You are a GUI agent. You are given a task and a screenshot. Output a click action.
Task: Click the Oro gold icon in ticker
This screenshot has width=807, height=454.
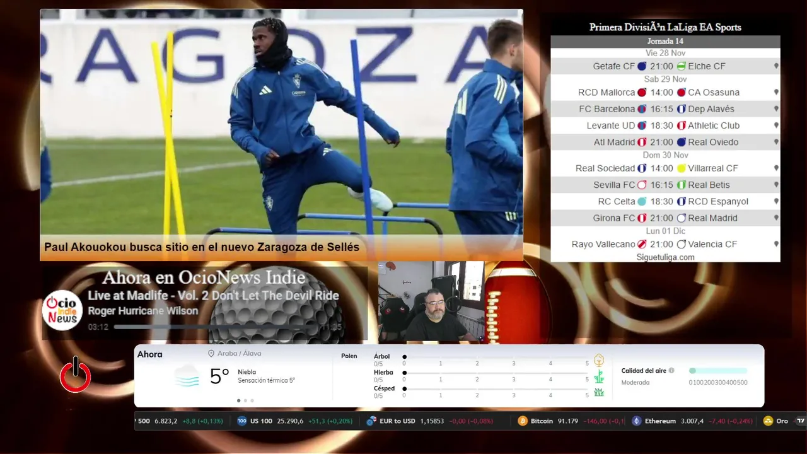[x=768, y=421]
